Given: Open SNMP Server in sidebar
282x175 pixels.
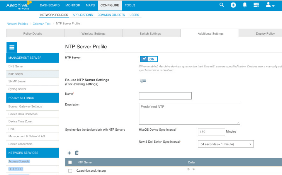Looking at the screenshot, I should coord(33,81).
